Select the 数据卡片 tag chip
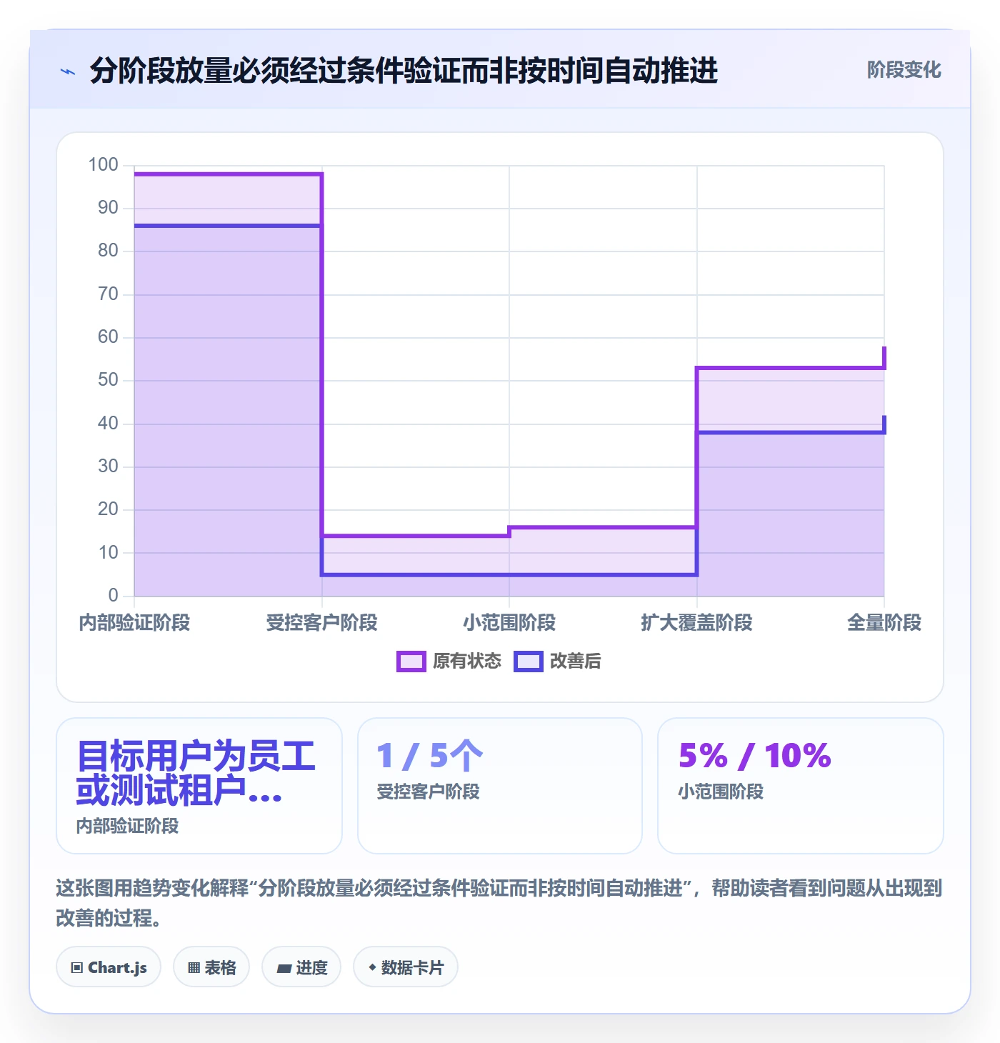This screenshot has width=1000, height=1043. [406, 967]
